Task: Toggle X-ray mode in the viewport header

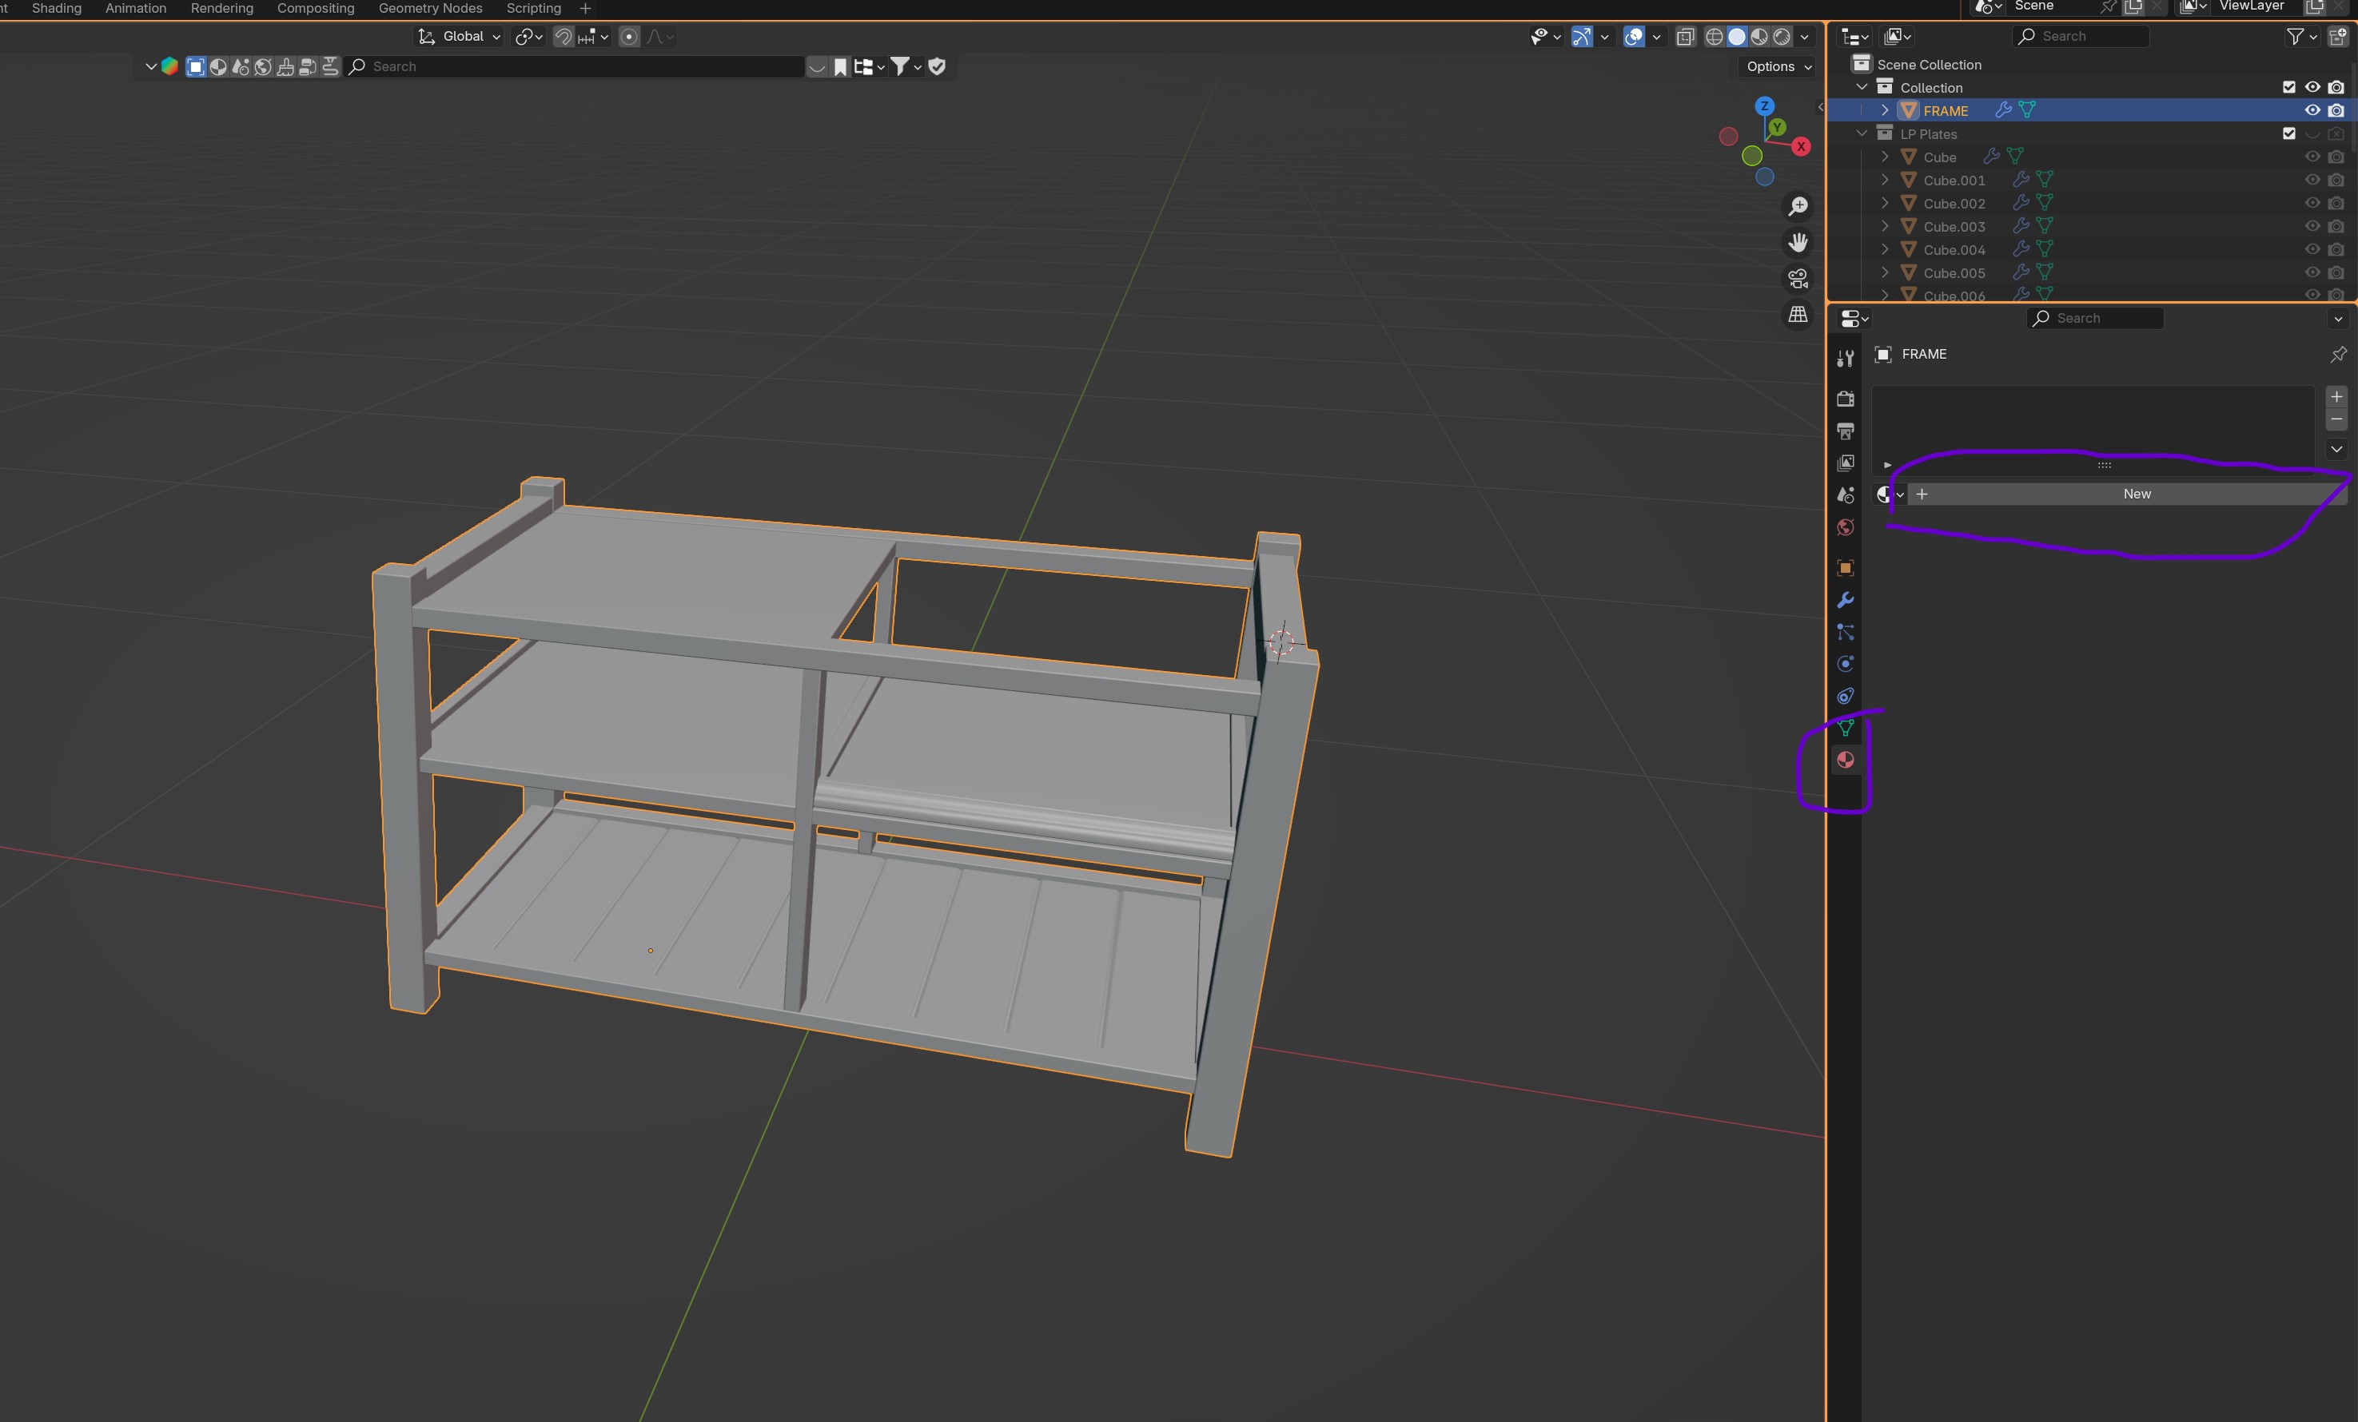Action: point(1685,36)
